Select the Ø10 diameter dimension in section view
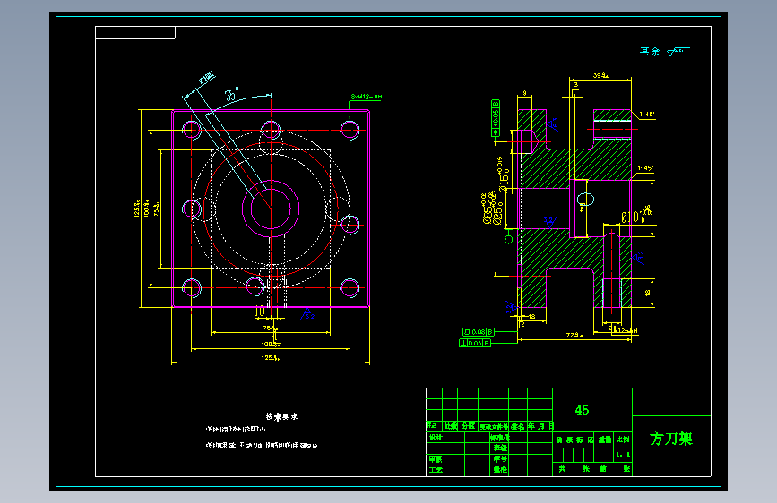Image resolution: width=777 pixels, height=503 pixels. (x=636, y=214)
